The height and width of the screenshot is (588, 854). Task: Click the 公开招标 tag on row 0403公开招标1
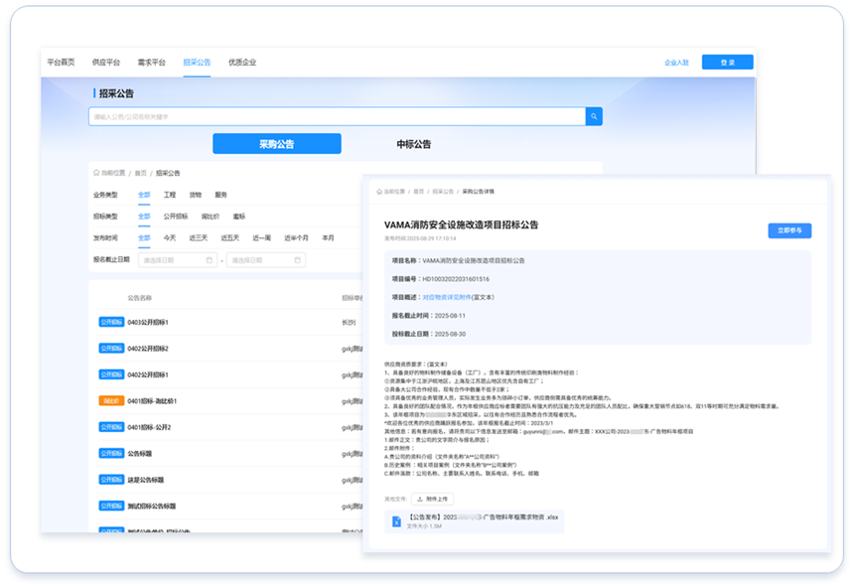pos(111,322)
